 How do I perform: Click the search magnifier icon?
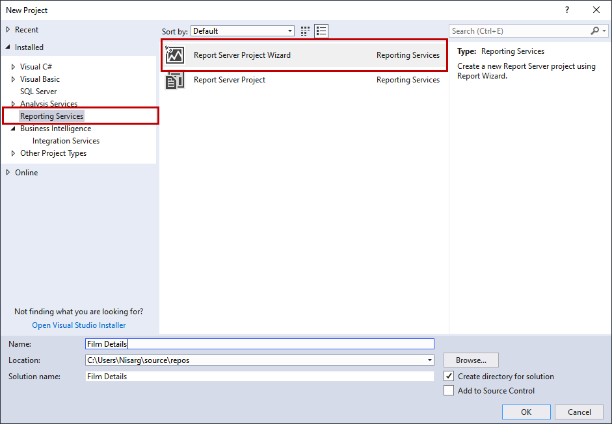pos(595,31)
